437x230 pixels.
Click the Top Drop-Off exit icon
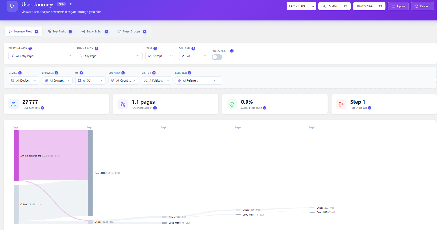(x=341, y=104)
